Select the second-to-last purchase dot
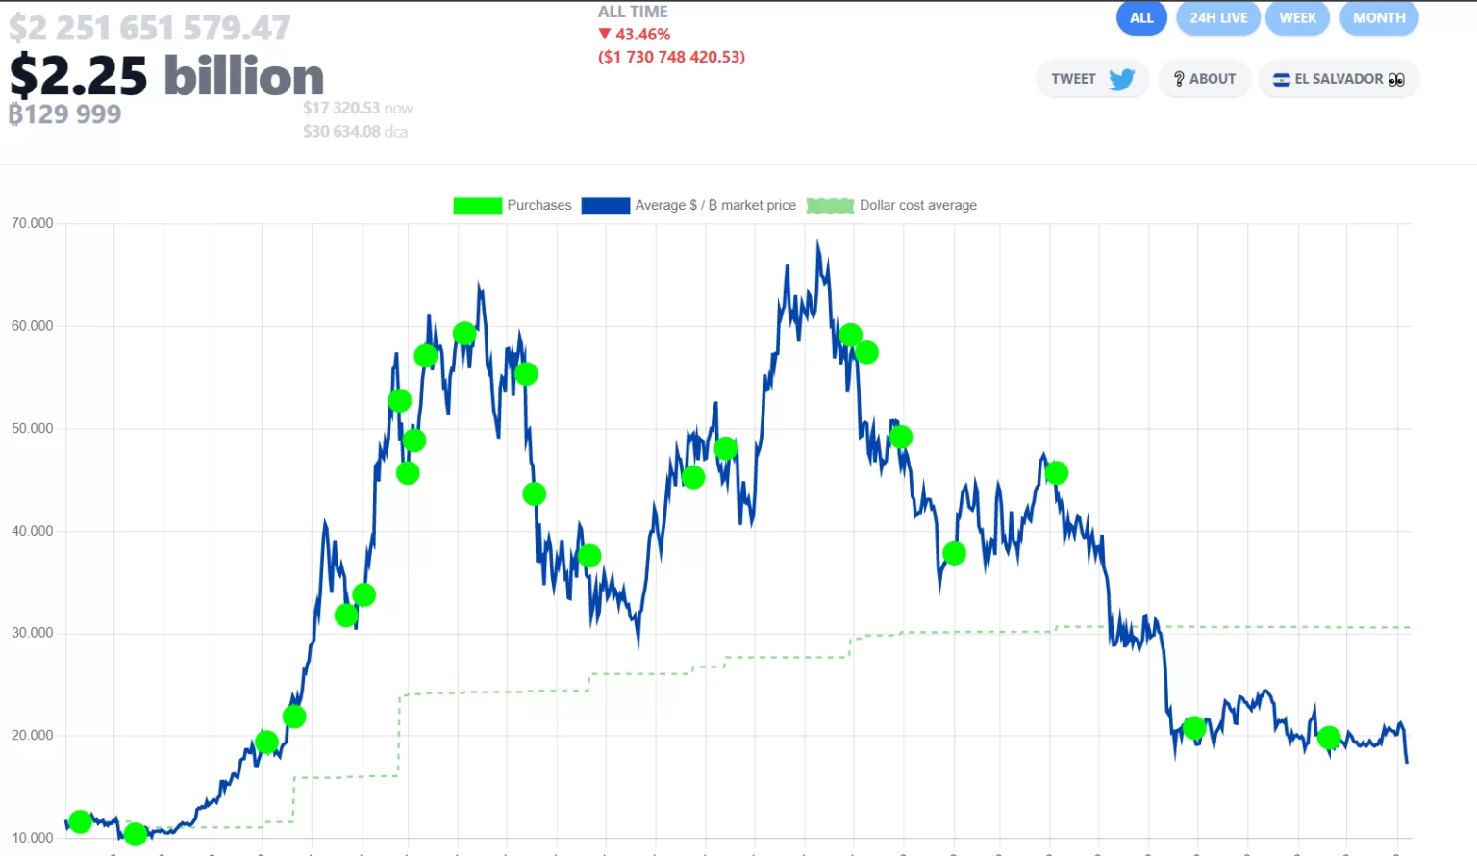Screen dimensions: 1477x856 tap(1194, 728)
